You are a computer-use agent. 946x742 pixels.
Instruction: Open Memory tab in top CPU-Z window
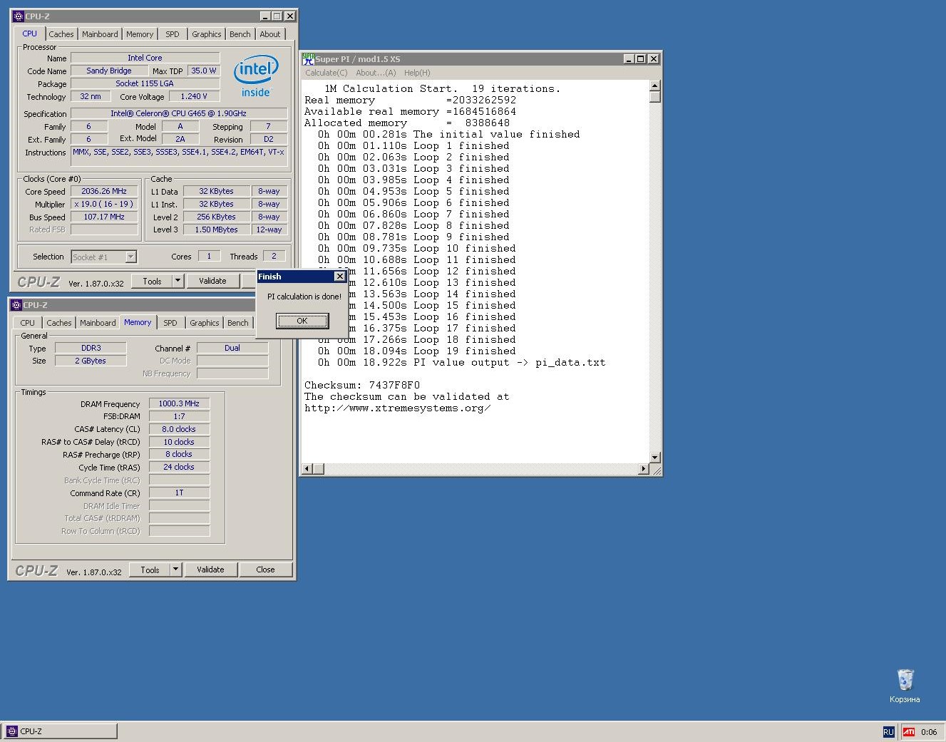140,34
